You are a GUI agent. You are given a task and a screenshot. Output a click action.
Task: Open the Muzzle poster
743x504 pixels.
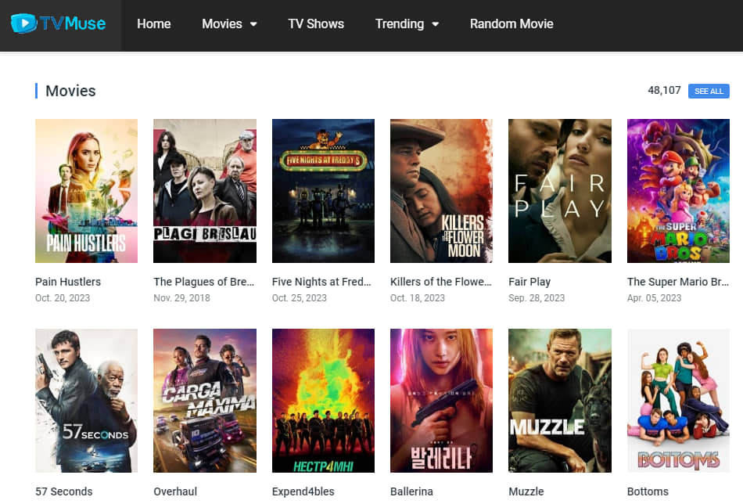[x=560, y=401]
